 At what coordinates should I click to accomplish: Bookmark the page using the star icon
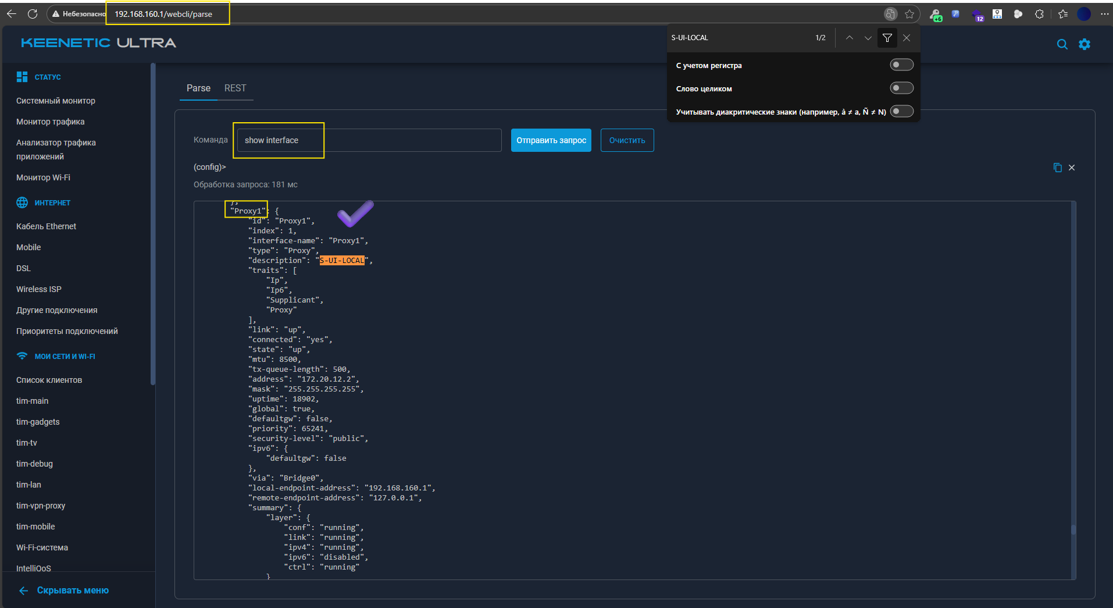909,14
